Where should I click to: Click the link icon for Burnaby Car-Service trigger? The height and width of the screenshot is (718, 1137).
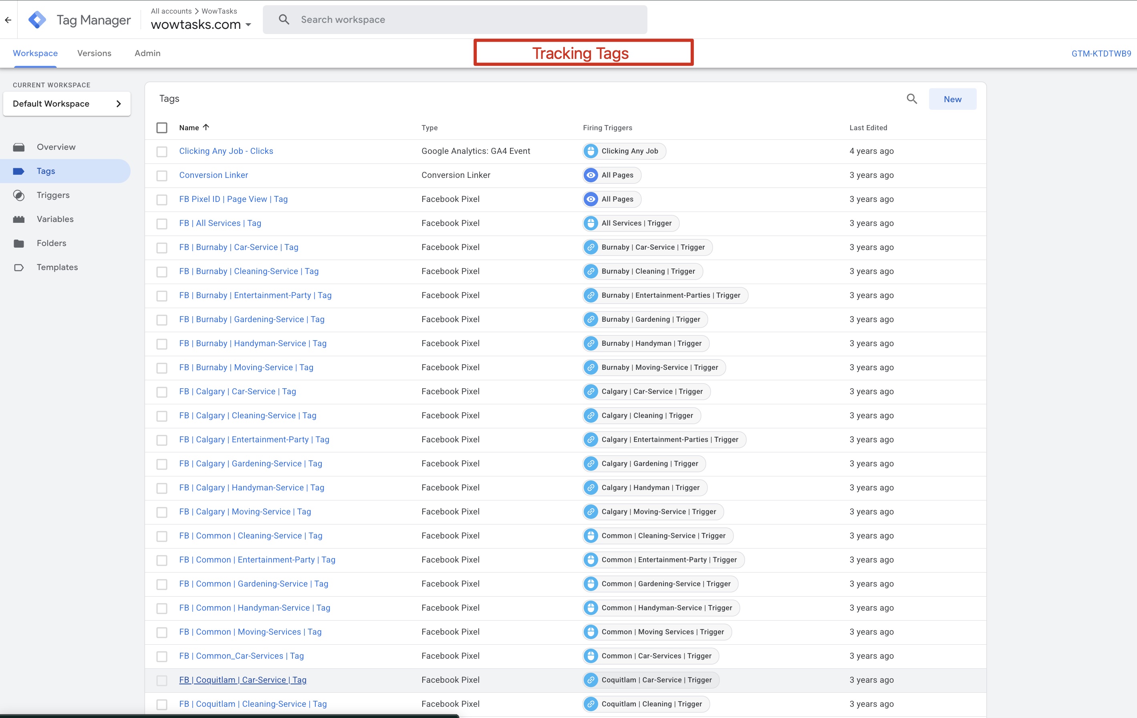[x=591, y=248]
